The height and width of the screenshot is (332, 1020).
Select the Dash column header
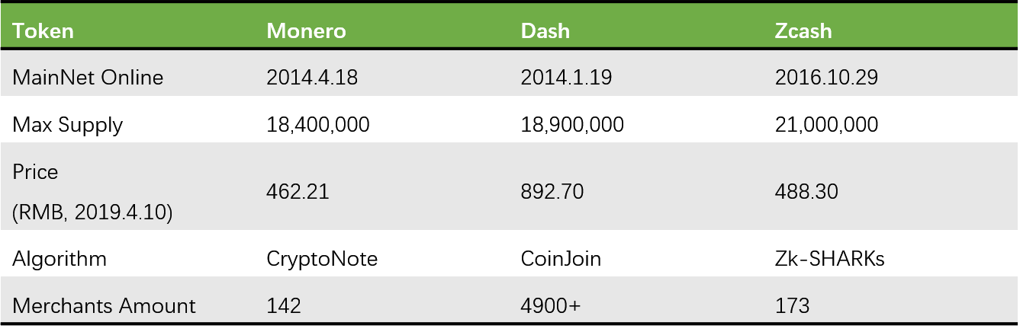coord(545,31)
